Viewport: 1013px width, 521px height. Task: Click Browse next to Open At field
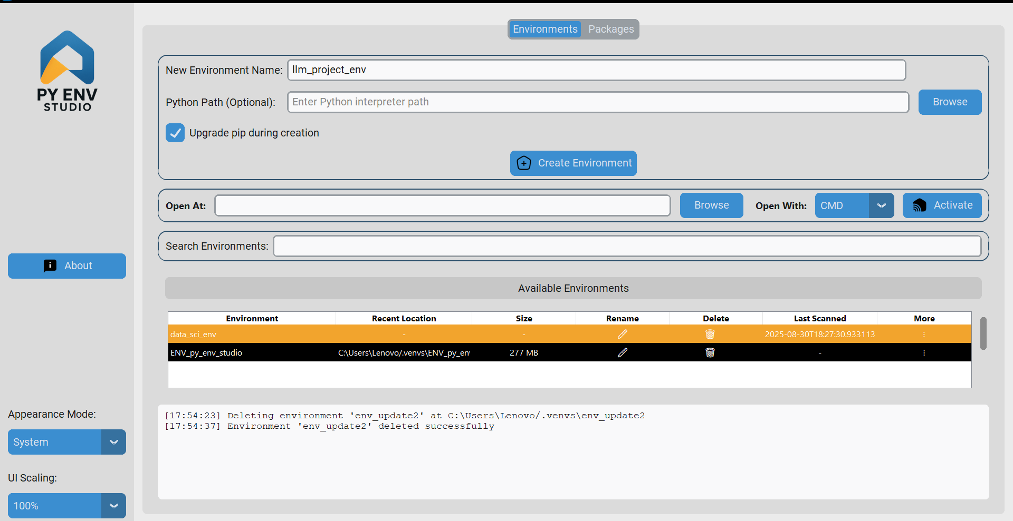pos(711,205)
